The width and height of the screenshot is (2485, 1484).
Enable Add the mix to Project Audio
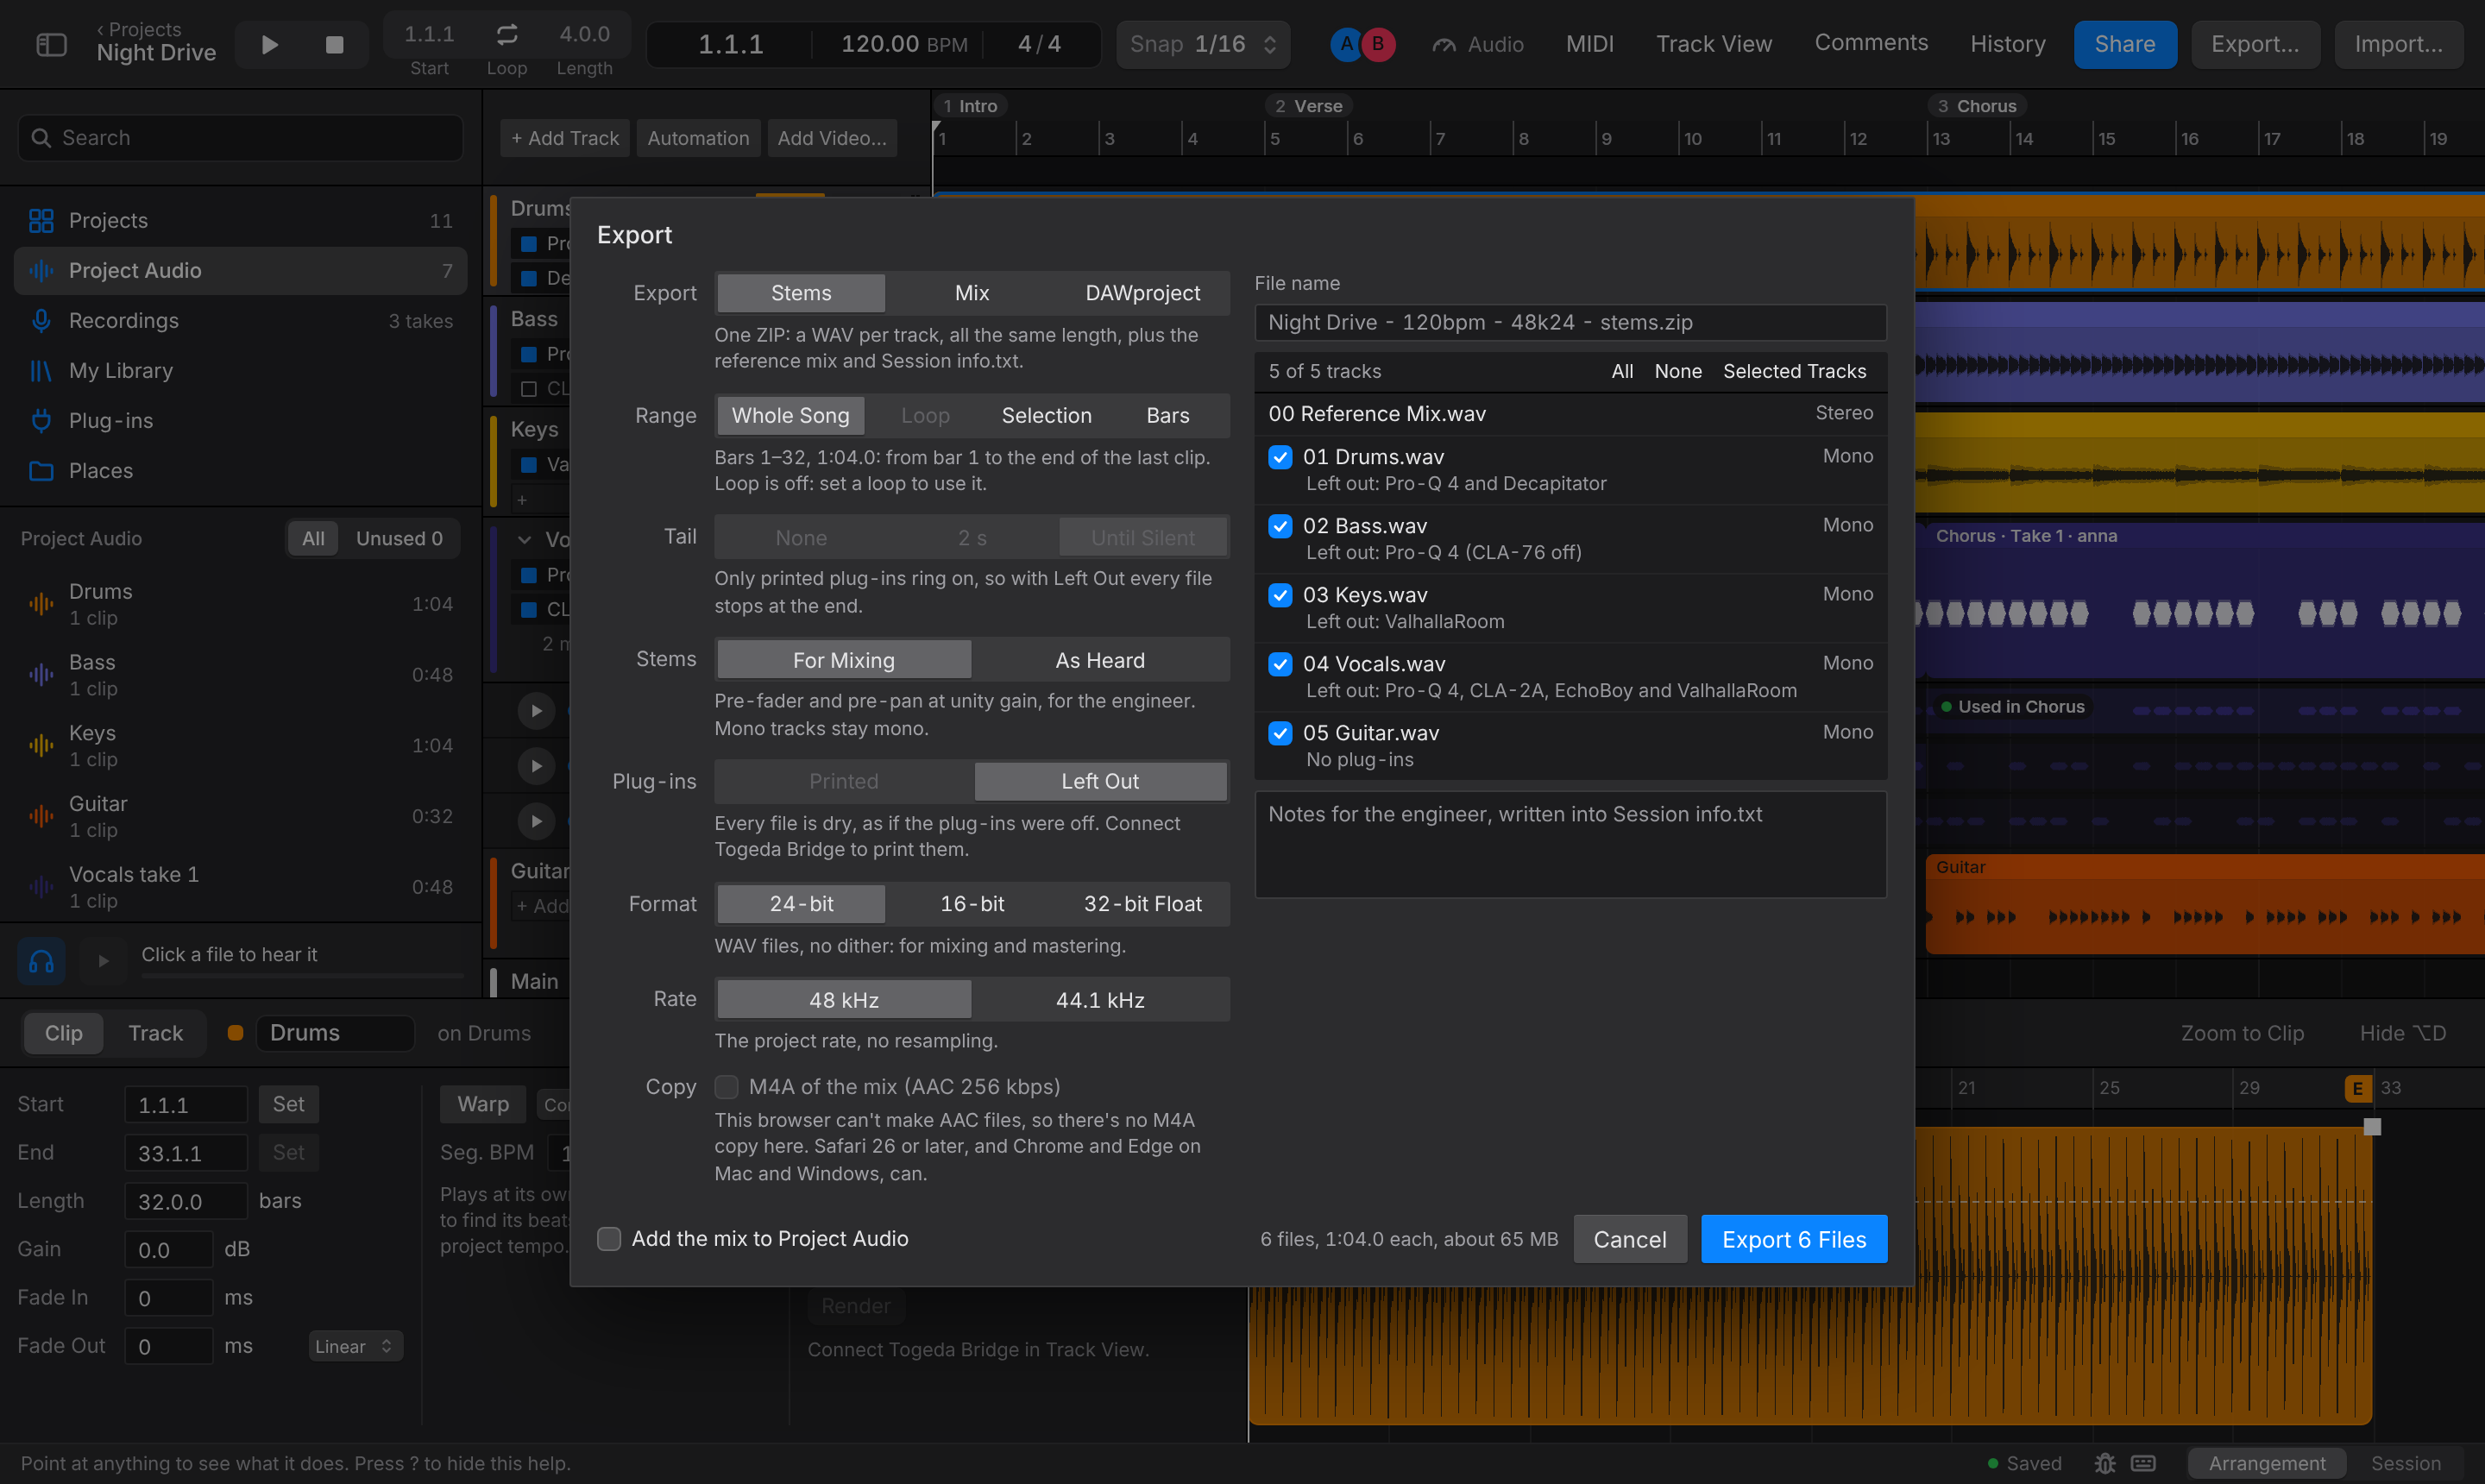coord(609,1239)
